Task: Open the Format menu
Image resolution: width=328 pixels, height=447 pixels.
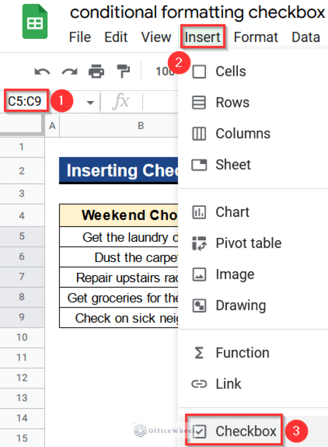Action: [256, 37]
